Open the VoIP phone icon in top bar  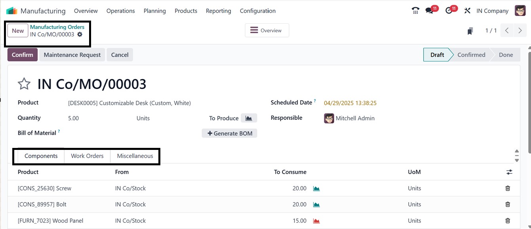pos(415,11)
